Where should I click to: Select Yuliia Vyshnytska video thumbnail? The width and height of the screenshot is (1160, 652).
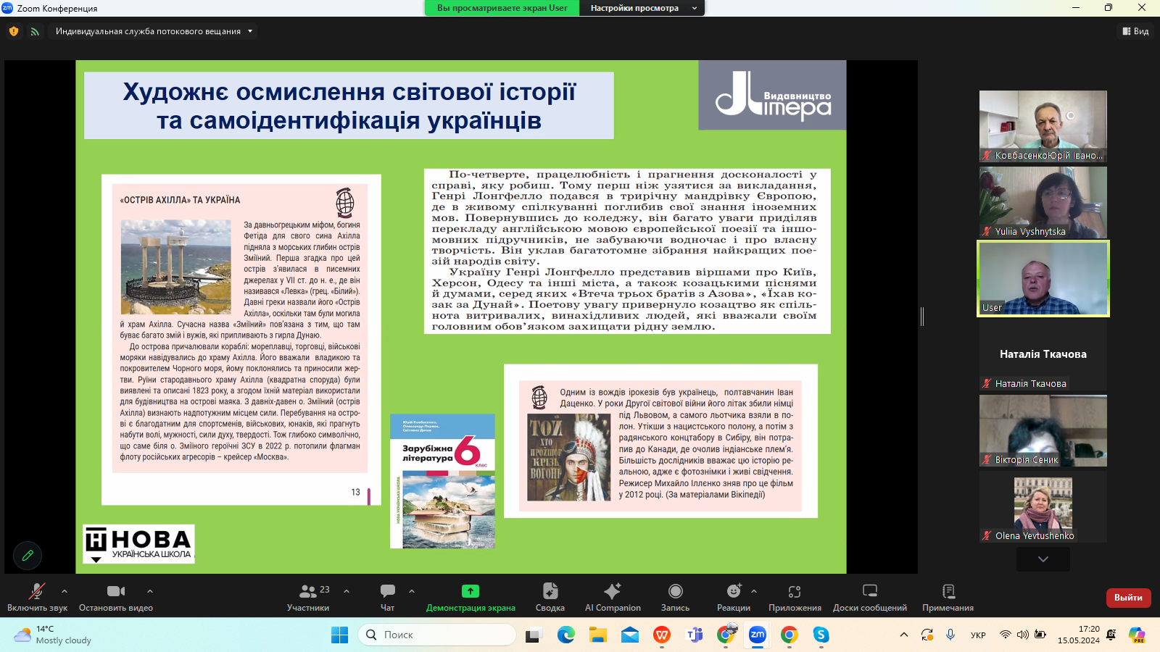click(1043, 202)
